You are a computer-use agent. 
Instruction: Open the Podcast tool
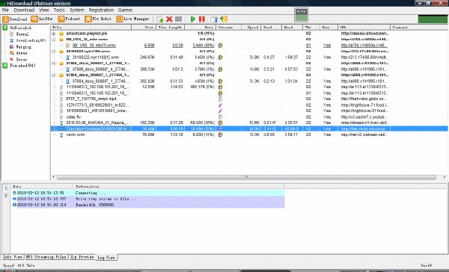(69, 19)
